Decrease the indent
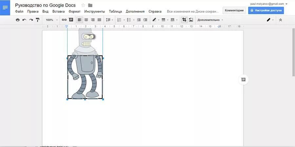Viewport: 295px width, 147px height. pyautogui.click(x=139, y=20)
